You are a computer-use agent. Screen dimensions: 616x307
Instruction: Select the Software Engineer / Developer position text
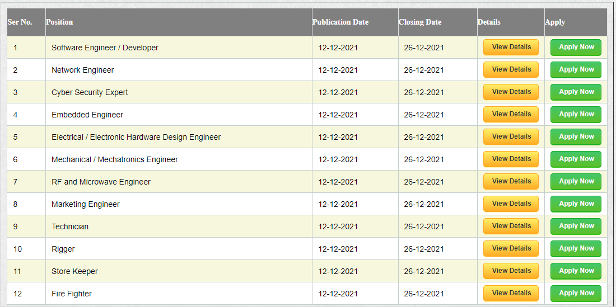[x=105, y=48]
